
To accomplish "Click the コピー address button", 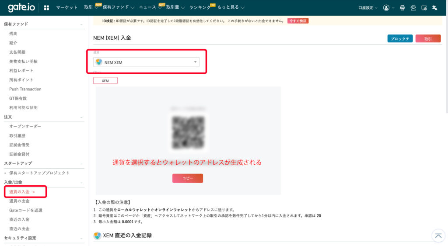I will (187, 178).
